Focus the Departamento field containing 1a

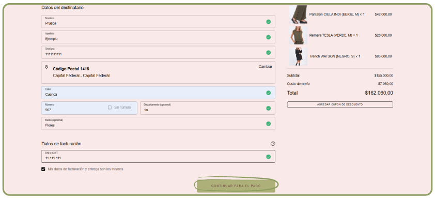(208, 108)
